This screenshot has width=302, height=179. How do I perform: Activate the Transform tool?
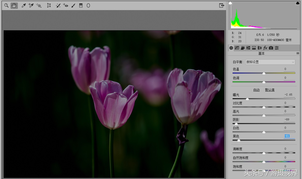[x=49, y=5]
